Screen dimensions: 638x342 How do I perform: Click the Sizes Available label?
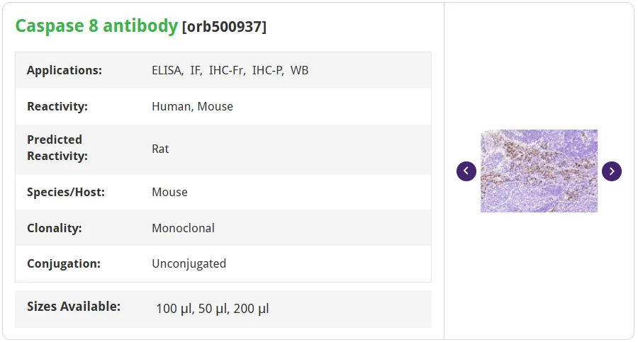pos(74,307)
